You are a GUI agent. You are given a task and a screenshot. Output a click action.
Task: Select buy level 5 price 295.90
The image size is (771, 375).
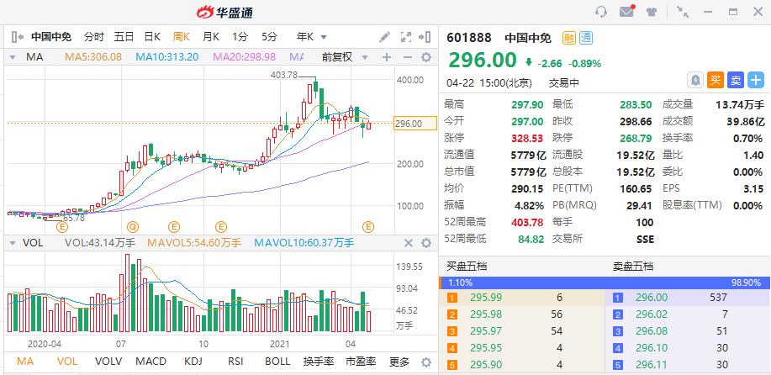tap(486, 365)
